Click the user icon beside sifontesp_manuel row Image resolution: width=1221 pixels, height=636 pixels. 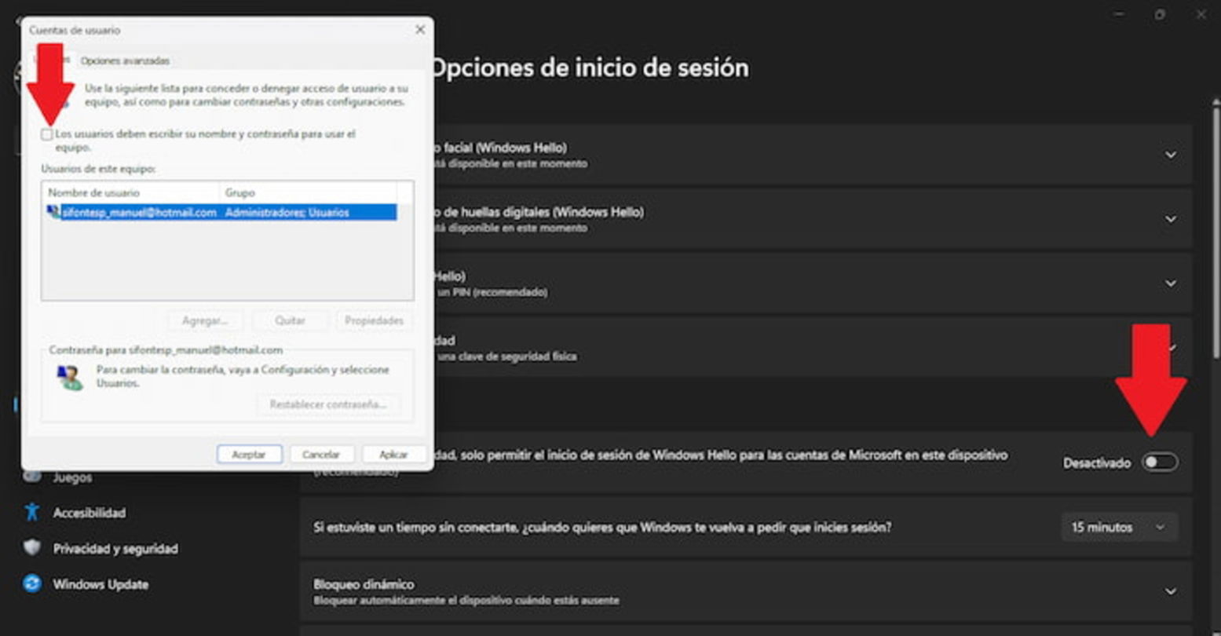(x=53, y=212)
